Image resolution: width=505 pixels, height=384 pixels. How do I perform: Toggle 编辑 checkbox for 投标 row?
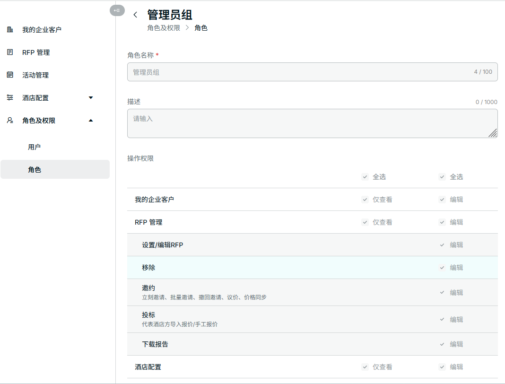pyautogui.click(x=442, y=319)
